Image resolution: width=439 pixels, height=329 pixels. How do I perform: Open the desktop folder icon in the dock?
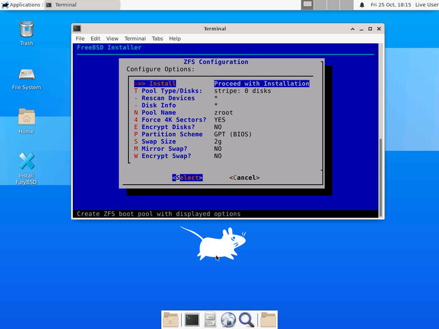pos(171,320)
